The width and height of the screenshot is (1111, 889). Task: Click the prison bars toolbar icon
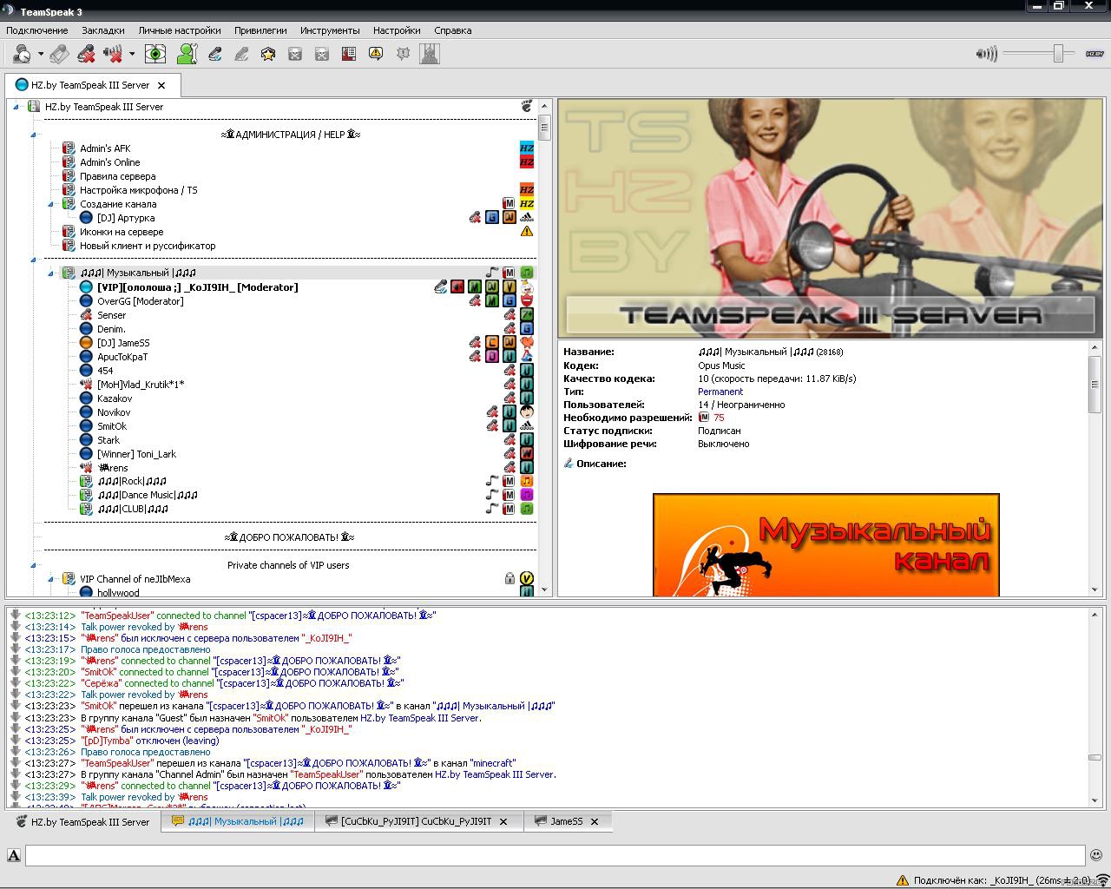430,54
